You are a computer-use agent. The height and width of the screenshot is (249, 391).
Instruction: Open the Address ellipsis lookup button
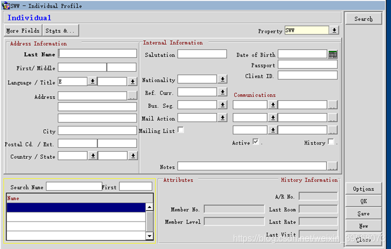click(132, 96)
